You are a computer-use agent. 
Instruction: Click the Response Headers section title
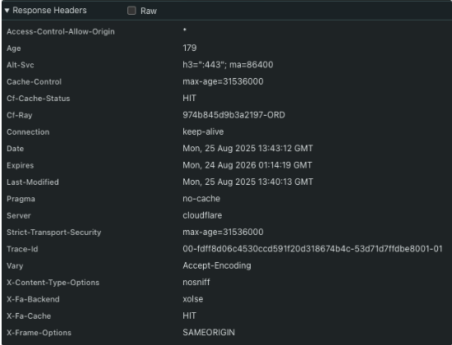[49, 11]
